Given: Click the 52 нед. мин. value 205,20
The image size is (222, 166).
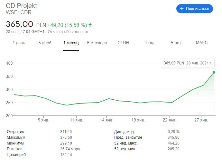Looking at the screenshot, I should click(x=173, y=149).
